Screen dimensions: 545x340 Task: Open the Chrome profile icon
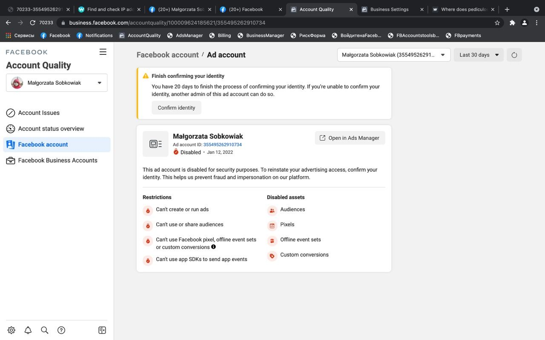click(x=525, y=23)
